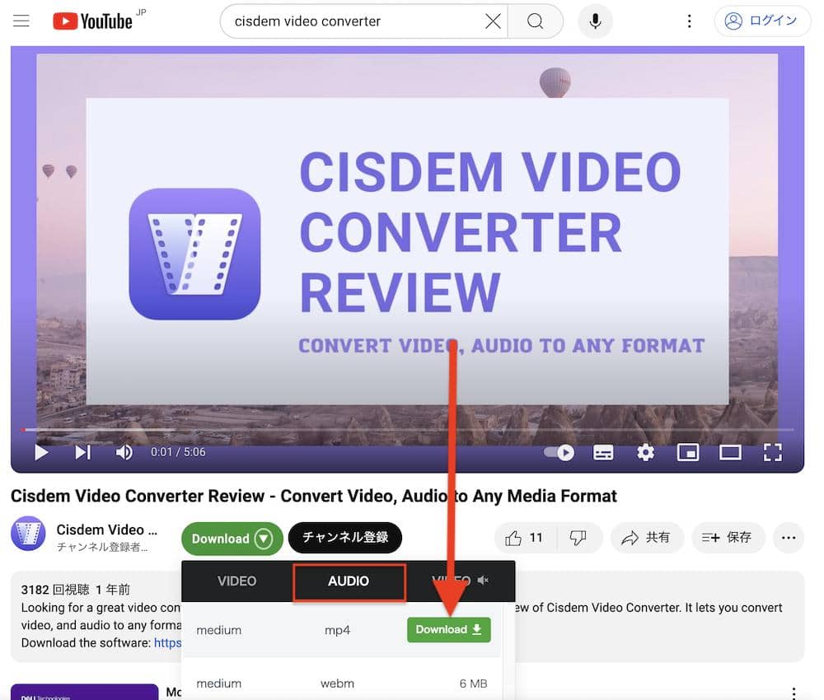Select the medium webm 6 MB row

342,684
